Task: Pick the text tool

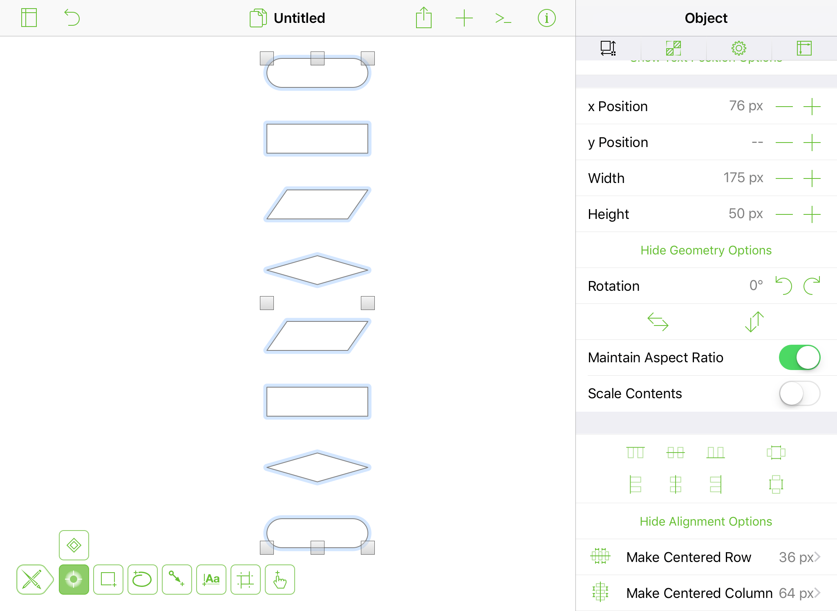Action: (211, 580)
